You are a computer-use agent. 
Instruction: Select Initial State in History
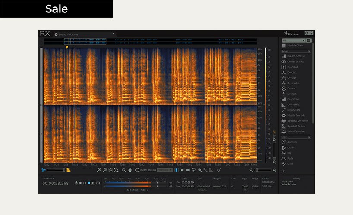(x=287, y=181)
